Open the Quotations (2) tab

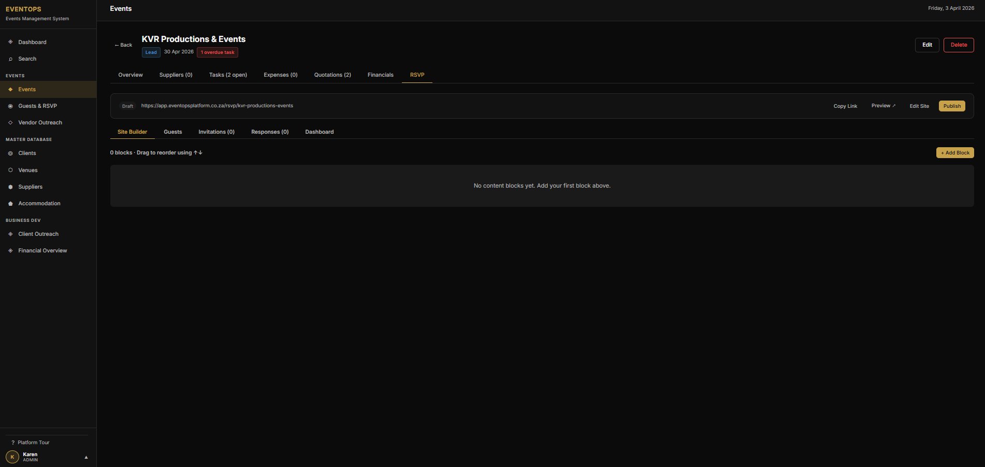pyautogui.click(x=332, y=75)
